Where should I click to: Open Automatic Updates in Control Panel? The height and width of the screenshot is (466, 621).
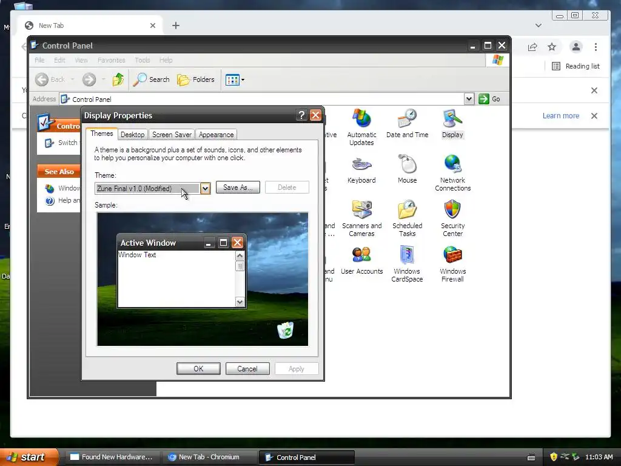click(361, 127)
